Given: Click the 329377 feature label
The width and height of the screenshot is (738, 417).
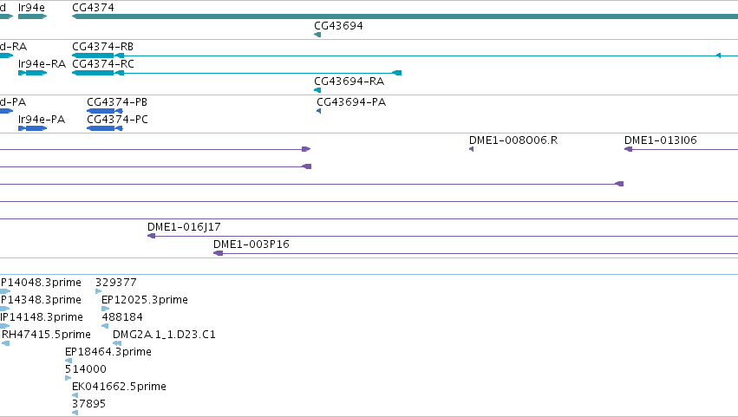Looking at the screenshot, I should (x=116, y=283).
